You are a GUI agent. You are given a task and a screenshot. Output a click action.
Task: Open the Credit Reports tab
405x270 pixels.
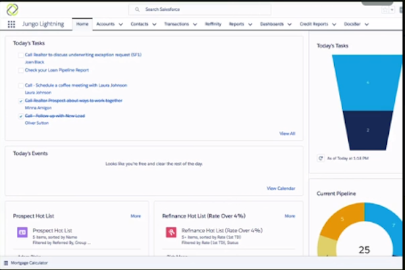(314, 24)
